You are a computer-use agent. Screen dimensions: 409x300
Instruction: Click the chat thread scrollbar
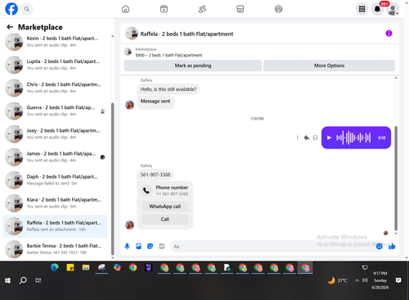point(396,179)
